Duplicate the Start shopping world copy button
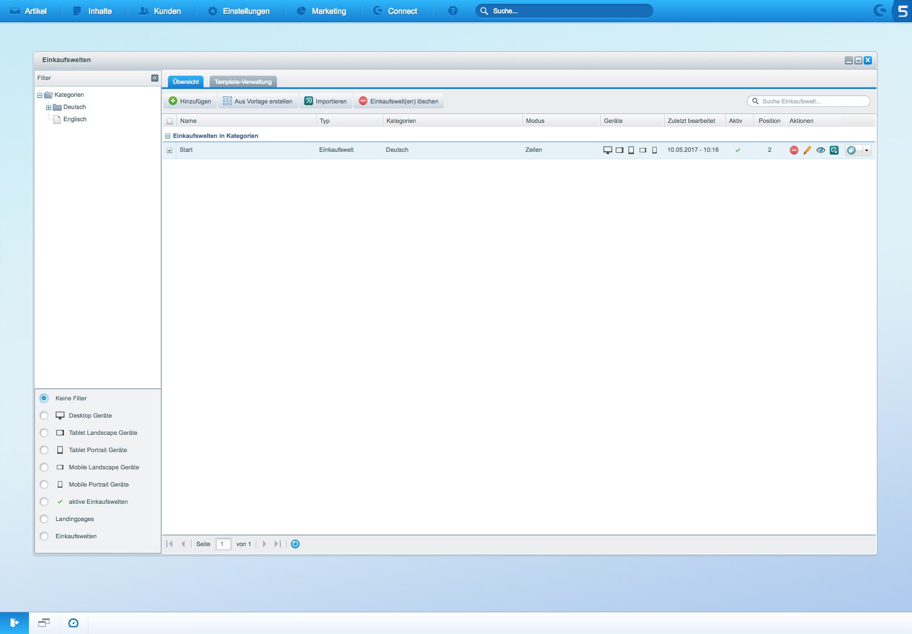The height and width of the screenshot is (634, 912). pos(851,150)
